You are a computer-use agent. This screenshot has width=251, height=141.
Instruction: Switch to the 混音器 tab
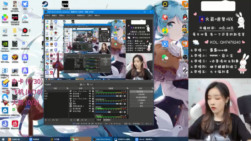99,120
